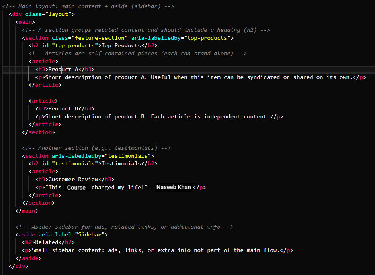Click the aria-labelledby value "top-products"
This screenshot has height=275, width=375.
pos(207,38)
